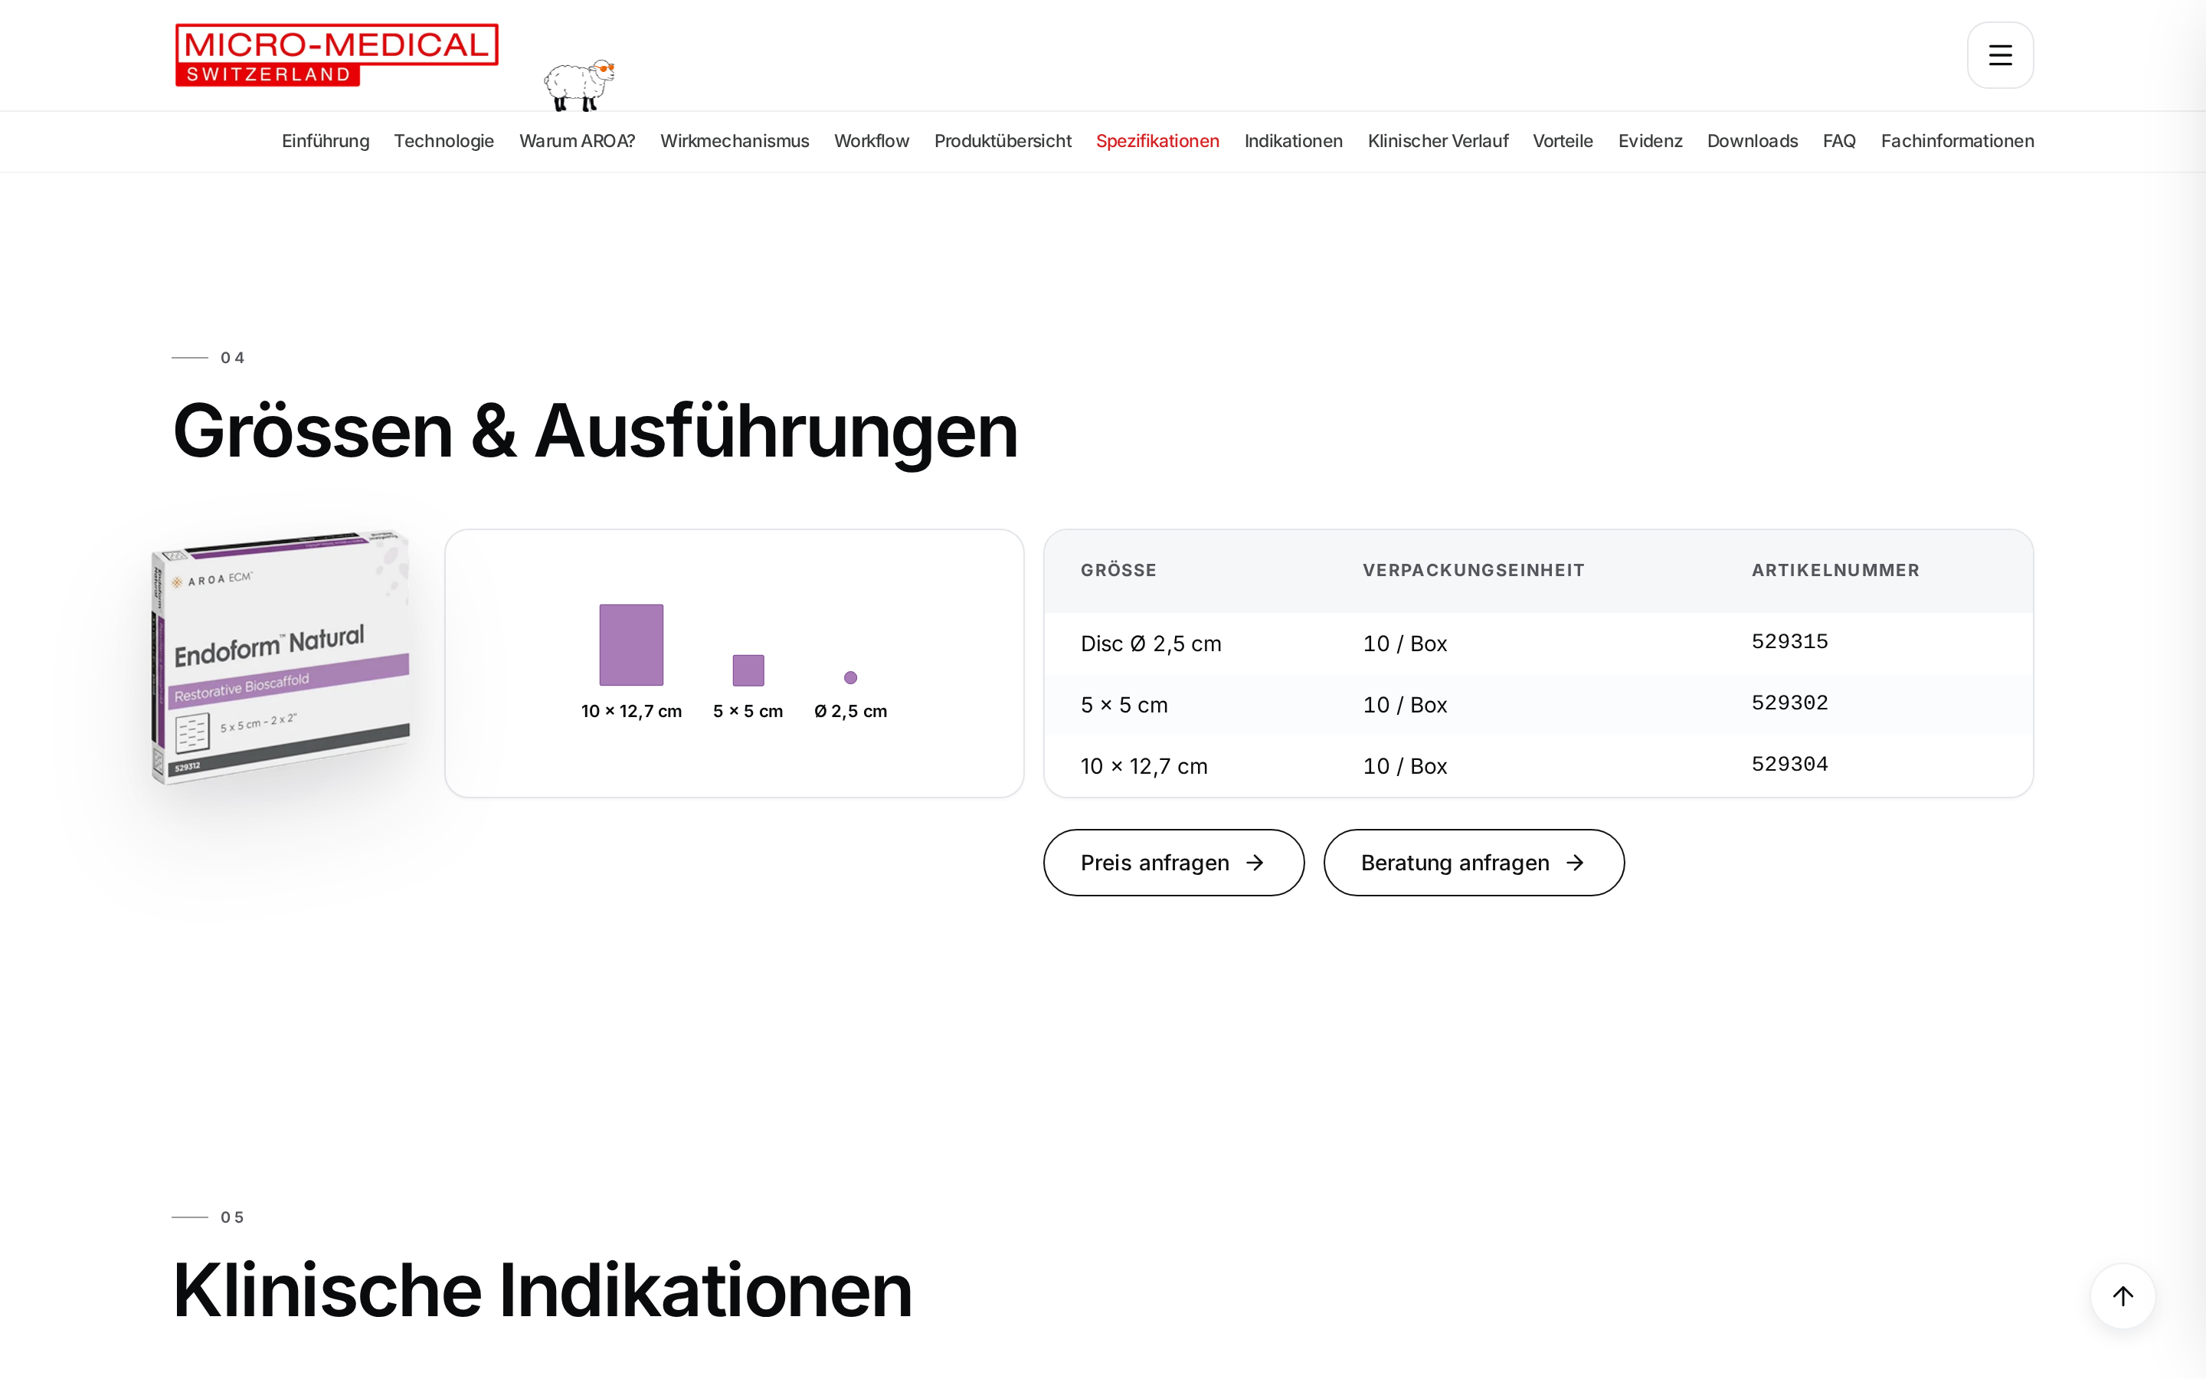Click the Verpackungseinheit column header

click(1473, 571)
